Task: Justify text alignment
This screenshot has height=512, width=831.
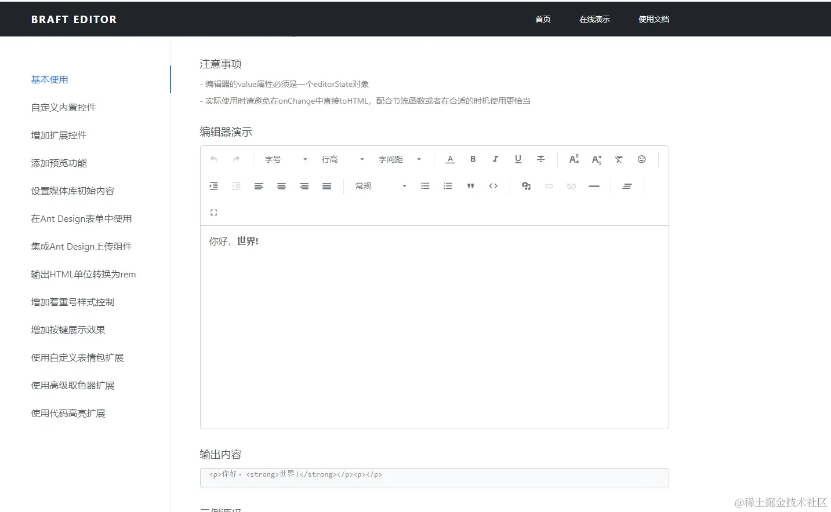Action: click(326, 186)
